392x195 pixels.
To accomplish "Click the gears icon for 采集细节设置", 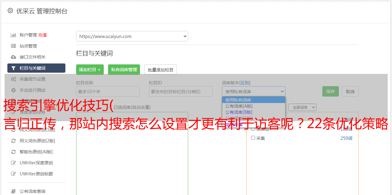I will coord(14,79).
